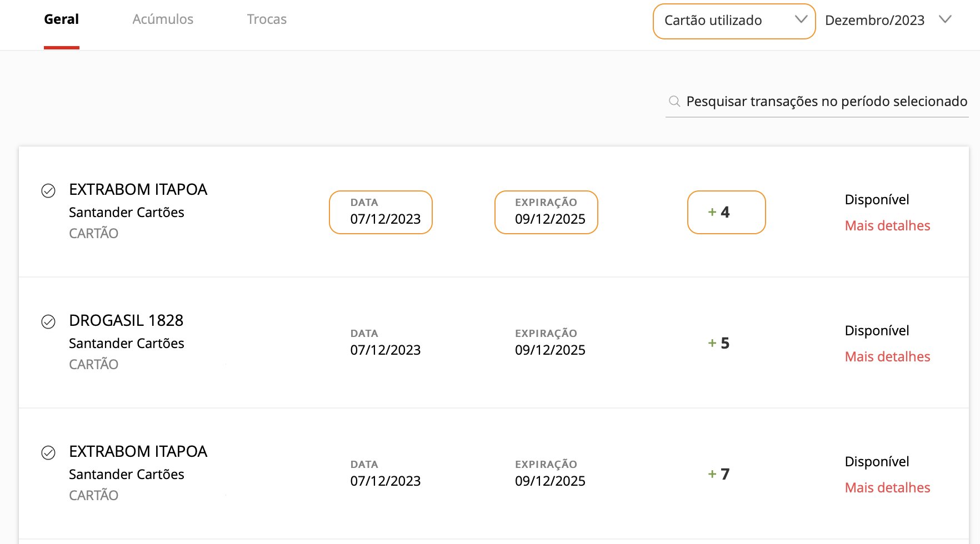Screen dimensions: 980x544
Task: Open Mais detalhes for the +7 transaction
Action: [x=887, y=487]
